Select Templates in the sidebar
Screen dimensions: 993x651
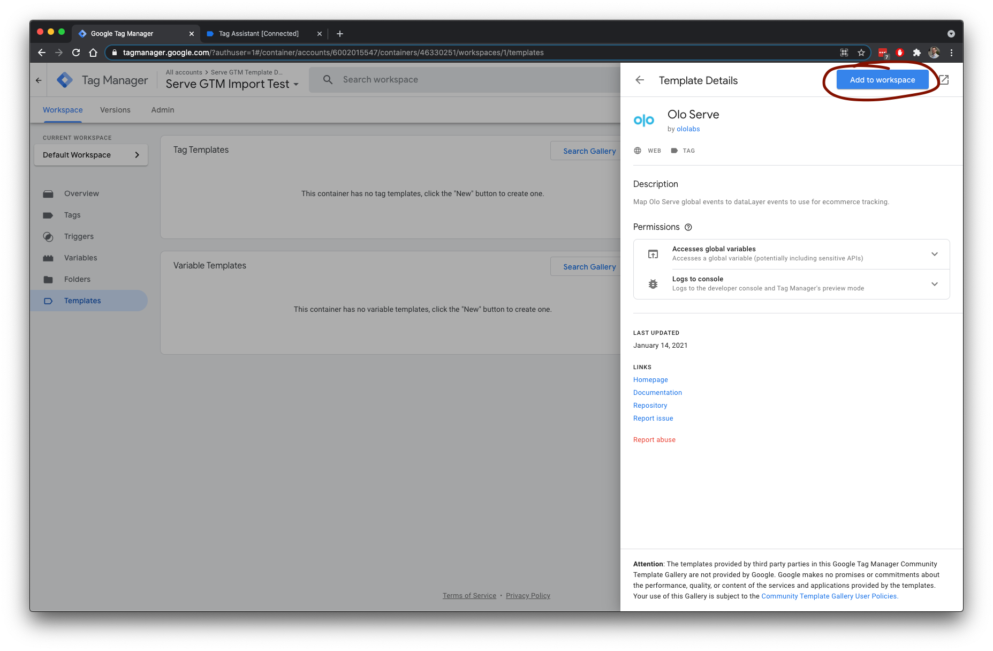[89, 301]
